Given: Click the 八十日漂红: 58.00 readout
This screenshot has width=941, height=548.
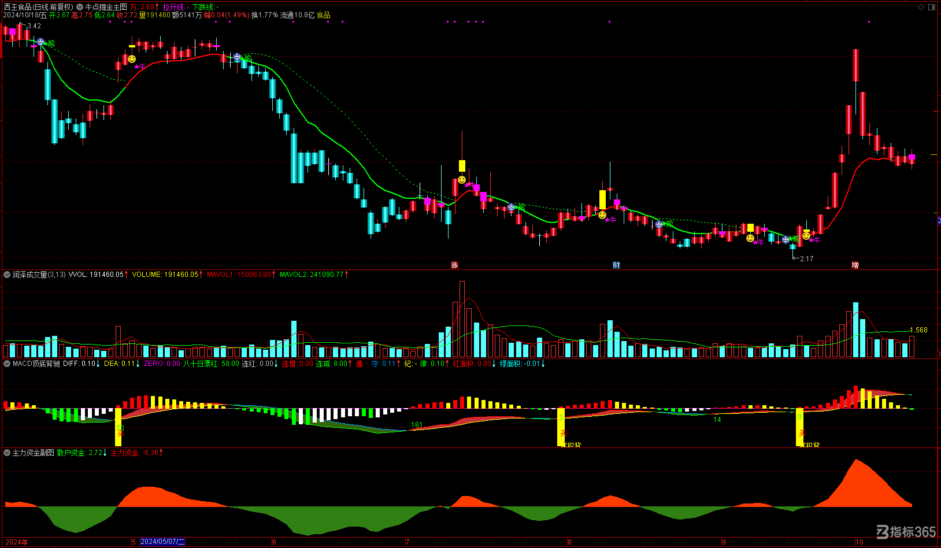Looking at the screenshot, I should coord(211,364).
